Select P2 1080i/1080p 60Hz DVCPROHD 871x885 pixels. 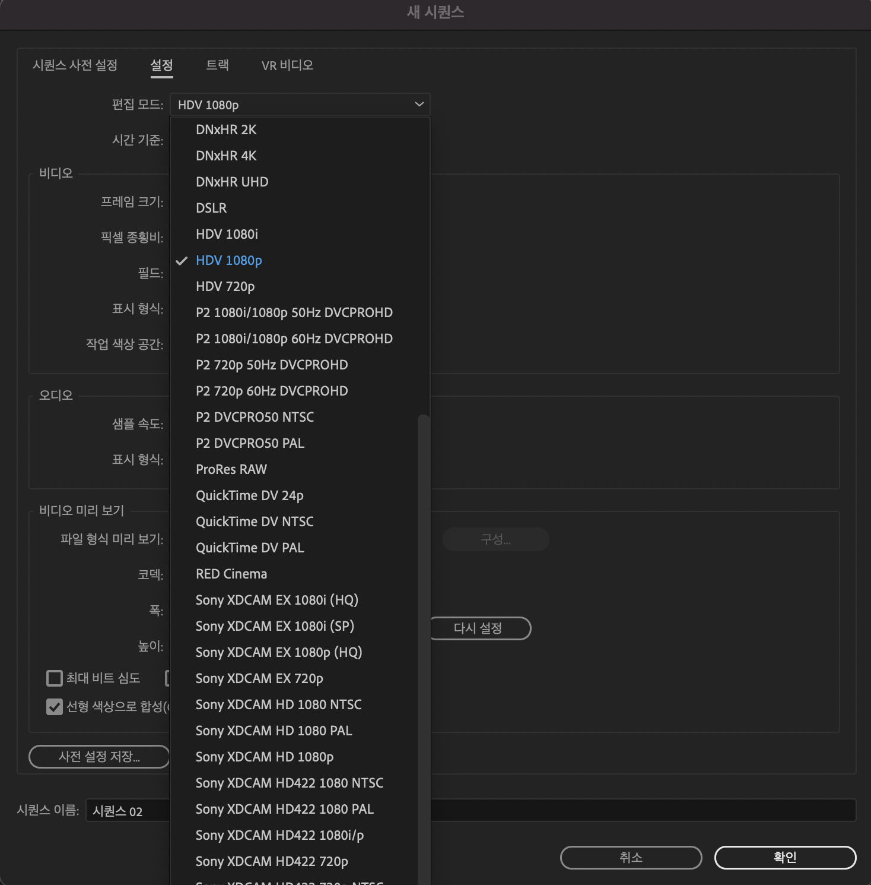pyautogui.click(x=300, y=339)
